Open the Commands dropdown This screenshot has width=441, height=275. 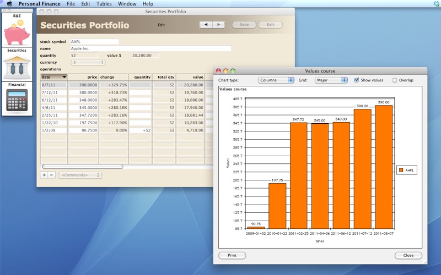tap(80, 175)
